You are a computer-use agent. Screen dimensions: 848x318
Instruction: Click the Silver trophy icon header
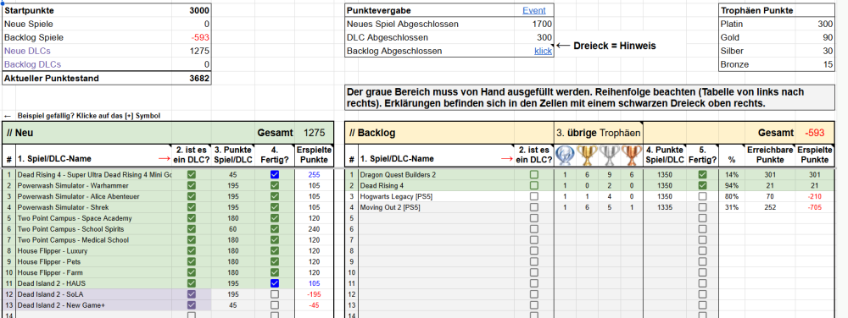610,156
